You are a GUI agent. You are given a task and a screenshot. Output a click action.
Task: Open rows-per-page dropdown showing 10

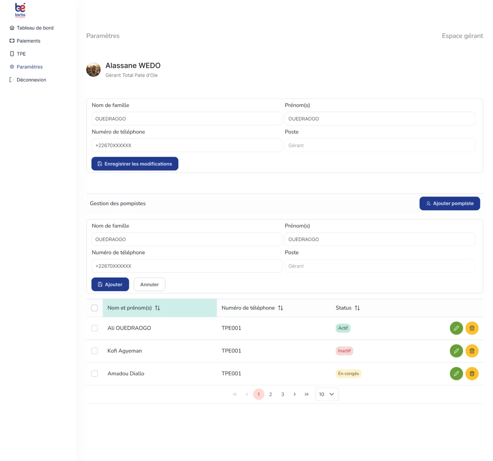click(327, 394)
